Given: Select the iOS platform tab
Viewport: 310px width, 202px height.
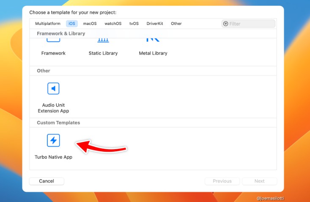Looking at the screenshot, I should tap(72, 24).
